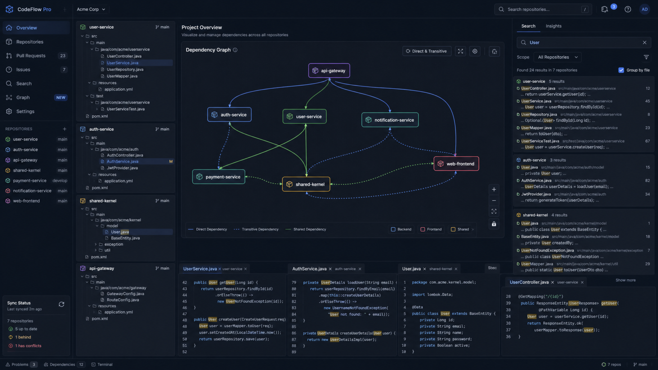The image size is (658, 370).
Task: Open the Dependencies panel in status bar
Action: 64,365
